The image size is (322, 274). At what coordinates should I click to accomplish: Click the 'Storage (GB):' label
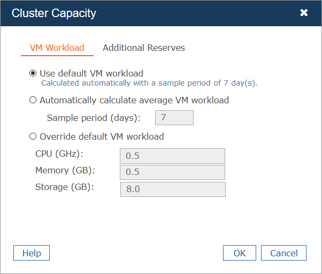[x=65, y=187]
